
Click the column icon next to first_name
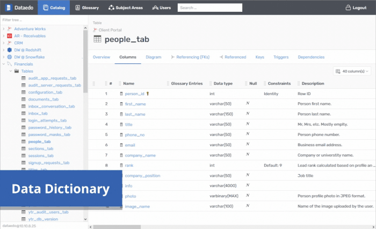(x=121, y=104)
